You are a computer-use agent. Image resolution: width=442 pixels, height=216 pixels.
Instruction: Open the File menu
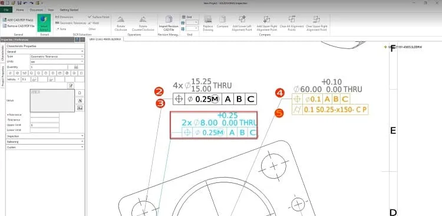click(6, 10)
